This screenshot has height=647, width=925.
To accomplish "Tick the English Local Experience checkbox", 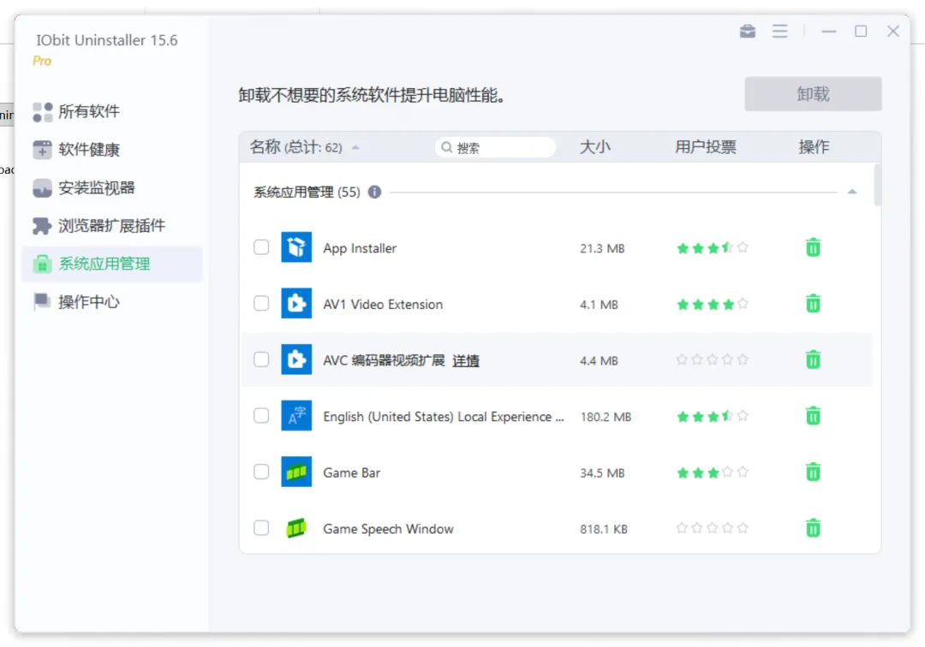I will (x=261, y=416).
